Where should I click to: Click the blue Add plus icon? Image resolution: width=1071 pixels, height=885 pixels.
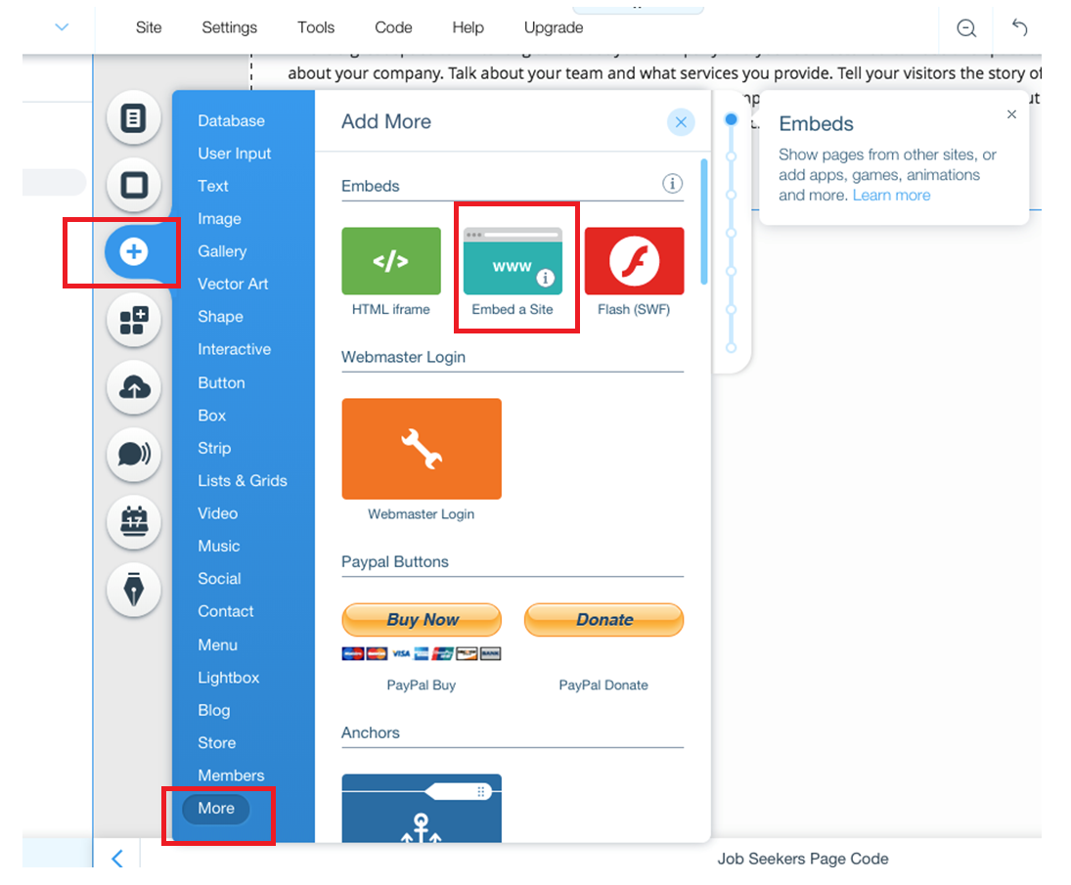click(134, 252)
